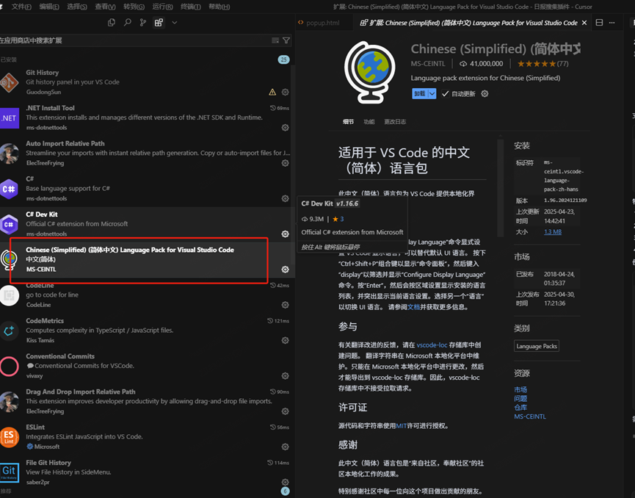Screen dimensions: 635x498
Task: Switch to the popup.html editor tab
Action: pos(322,23)
